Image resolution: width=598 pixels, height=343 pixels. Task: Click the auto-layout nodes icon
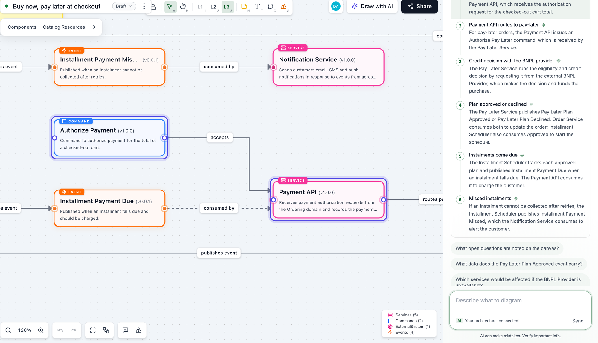click(106, 330)
